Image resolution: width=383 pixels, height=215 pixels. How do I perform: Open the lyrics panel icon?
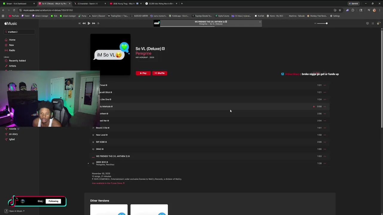click(x=367, y=23)
